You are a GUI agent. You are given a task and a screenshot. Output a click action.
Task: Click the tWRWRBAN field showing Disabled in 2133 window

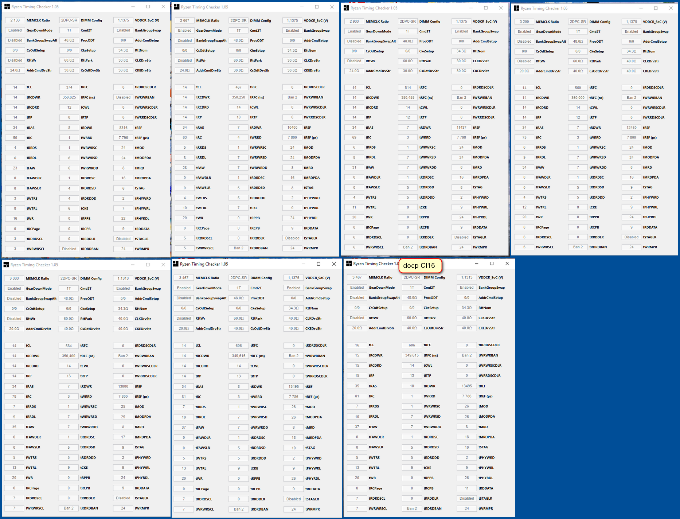pyautogui.click(x=123, y=98)
